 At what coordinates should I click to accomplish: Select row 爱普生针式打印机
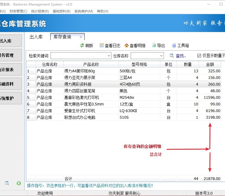click(x=123, y=111)
